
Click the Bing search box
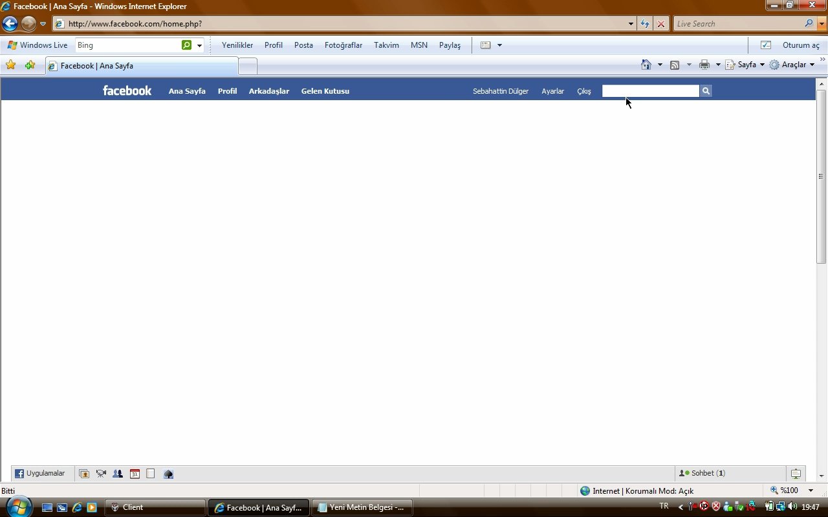pyautogui.click(x=127, y=45)
